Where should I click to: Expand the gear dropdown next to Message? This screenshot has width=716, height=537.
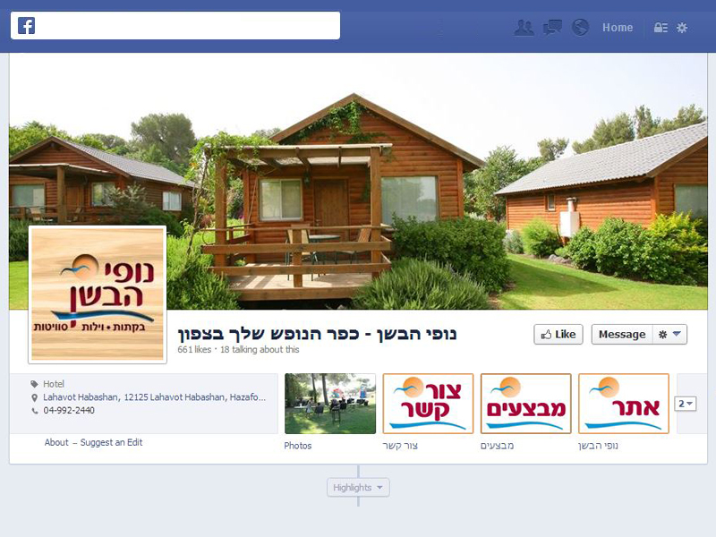point(669,334)
